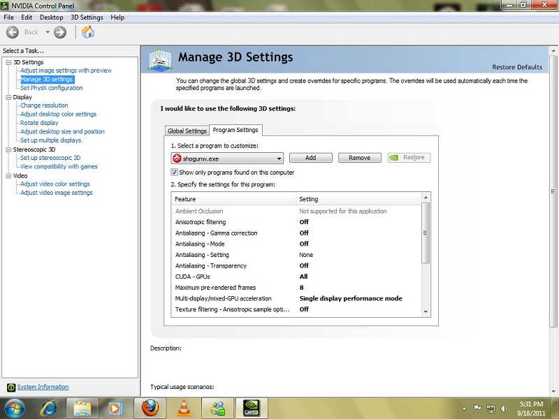Click the Forward arrow icon

tap(60, 32)
